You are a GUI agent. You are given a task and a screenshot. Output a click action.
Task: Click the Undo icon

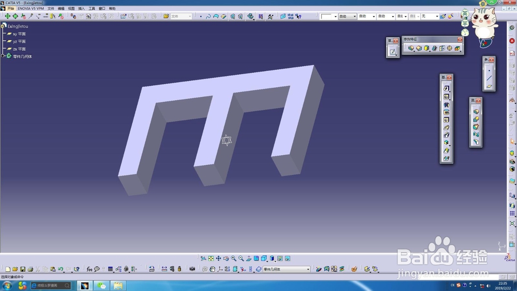[x=60, y=269]
